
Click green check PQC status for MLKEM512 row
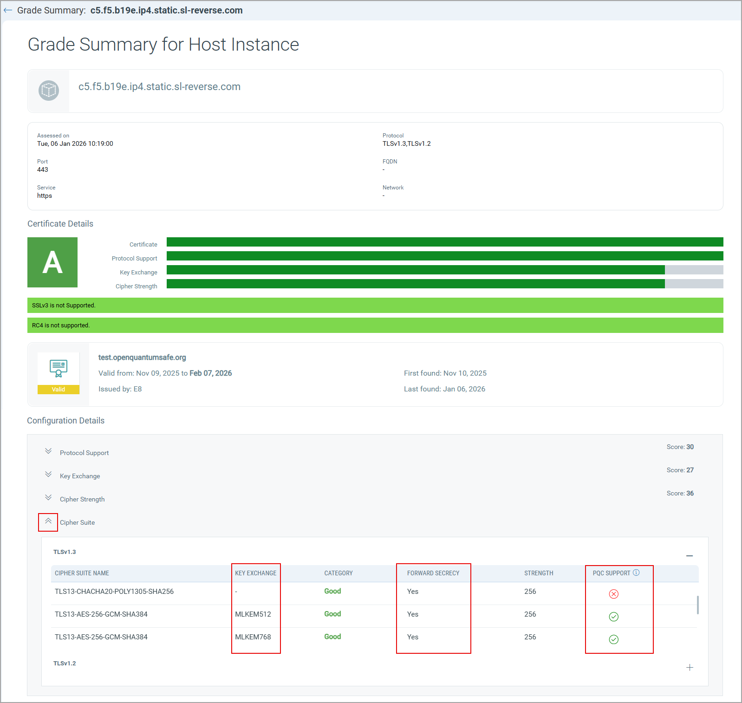613,617
